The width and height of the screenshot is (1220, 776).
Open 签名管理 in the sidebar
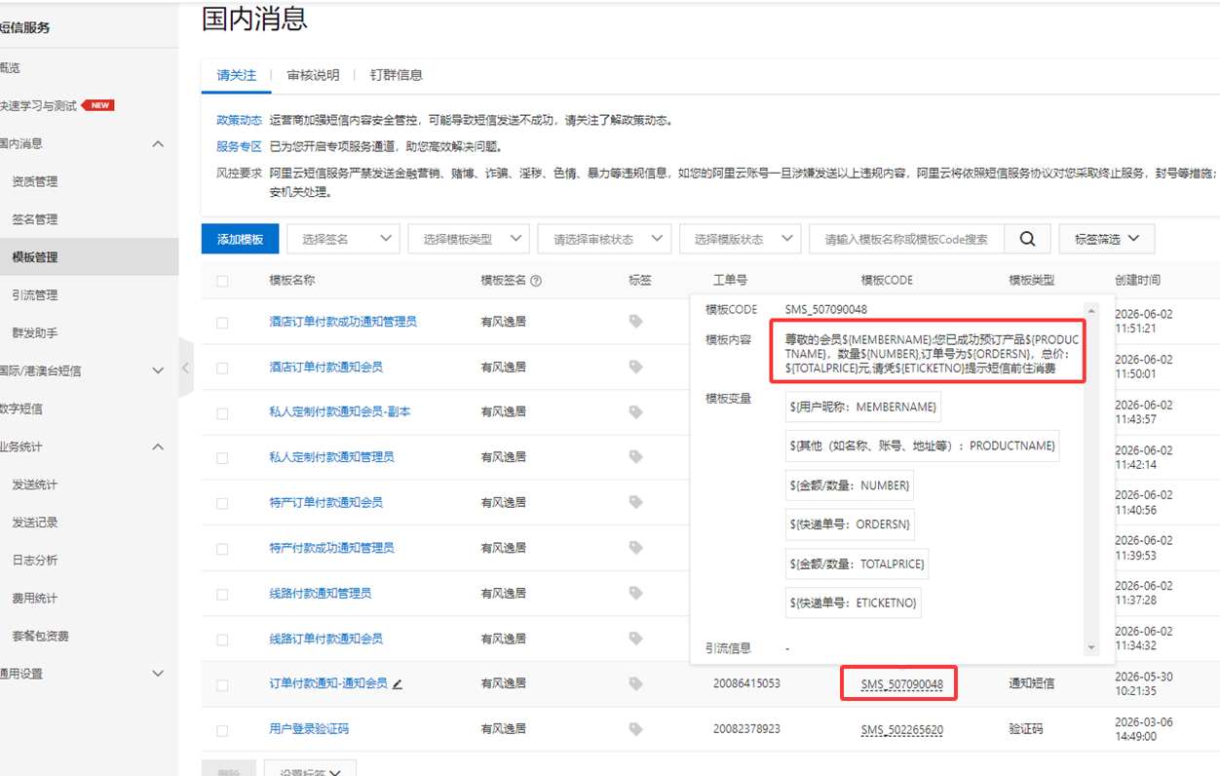pyautogui.click(x=35, y=219)
